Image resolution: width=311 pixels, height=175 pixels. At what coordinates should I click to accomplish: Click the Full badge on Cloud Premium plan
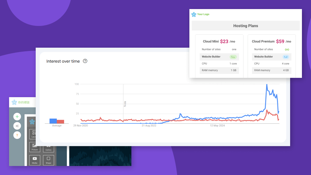[286, 56]
